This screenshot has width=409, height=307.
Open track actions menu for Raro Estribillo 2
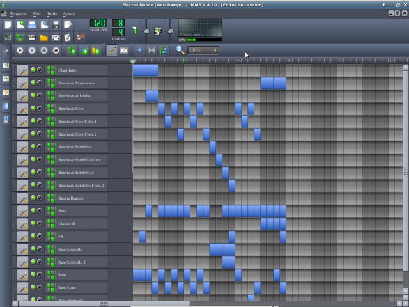pyautogui.click(x=23, y=262)
